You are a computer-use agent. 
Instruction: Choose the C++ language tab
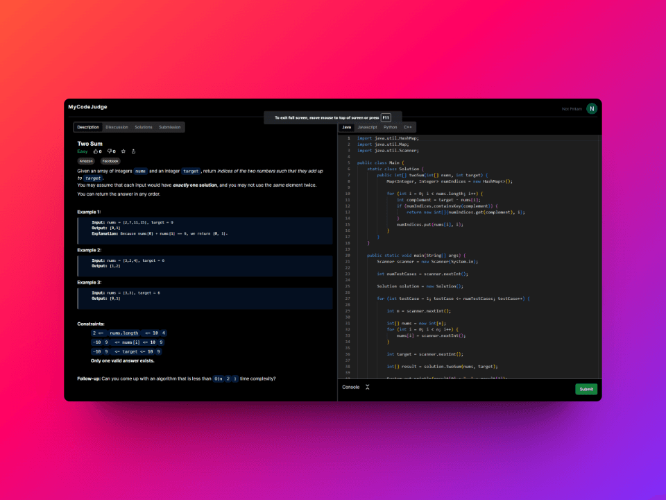[x=409, y=128]
